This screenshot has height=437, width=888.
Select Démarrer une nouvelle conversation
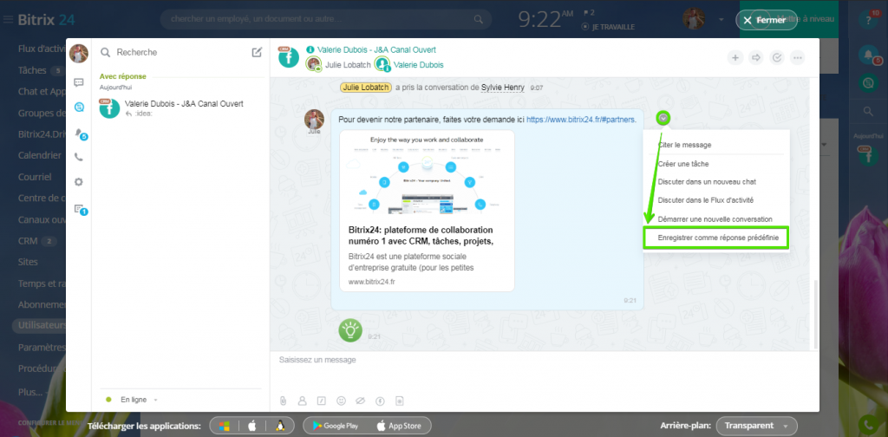pos(715,219)
